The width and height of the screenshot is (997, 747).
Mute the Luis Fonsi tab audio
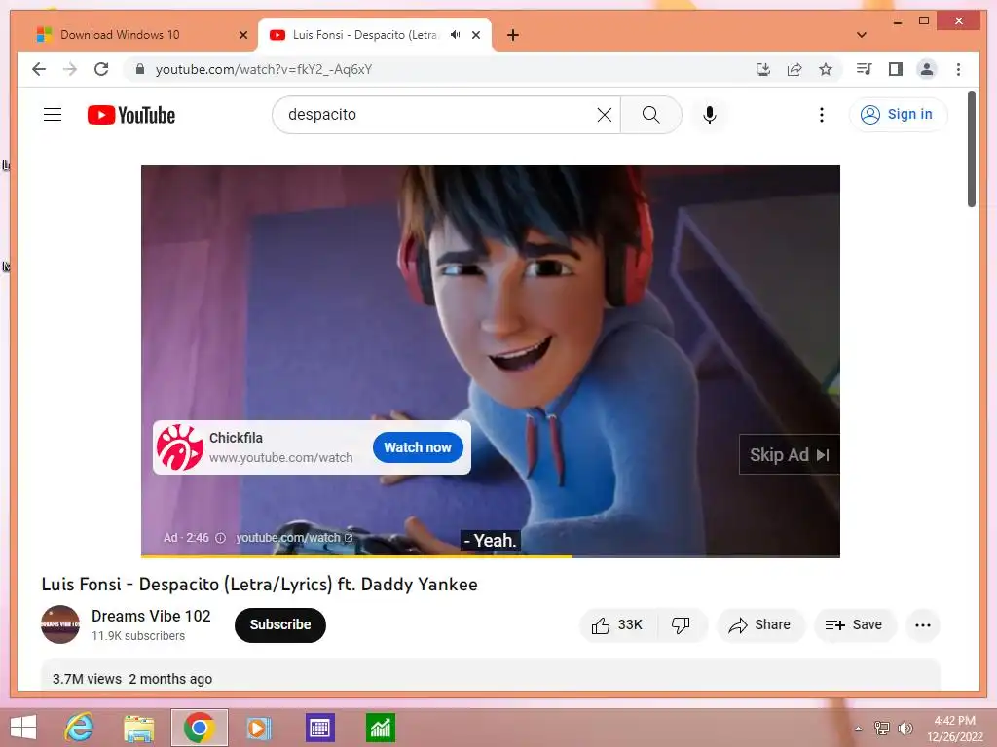coord(456,35)
